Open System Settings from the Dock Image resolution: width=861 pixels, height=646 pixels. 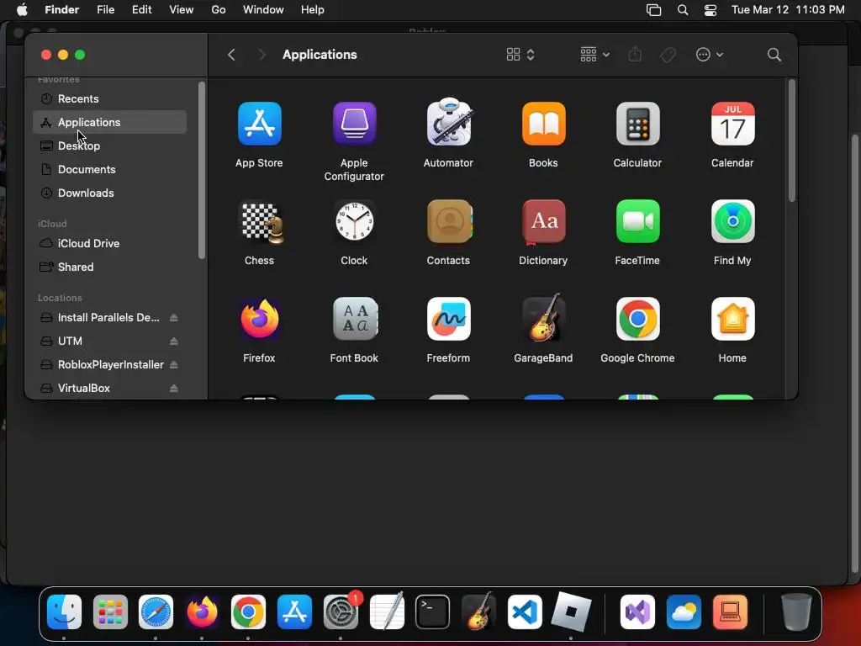(341, 612)
